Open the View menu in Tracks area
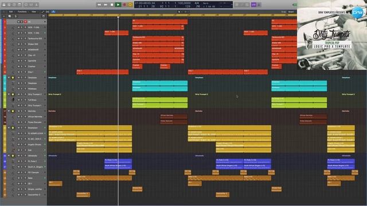 [x=34, y=11]
